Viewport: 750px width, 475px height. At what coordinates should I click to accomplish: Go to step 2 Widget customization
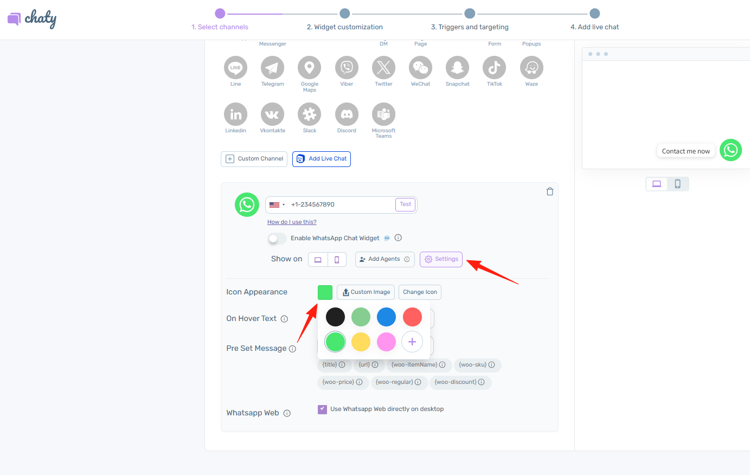click(x=345, y=18)
